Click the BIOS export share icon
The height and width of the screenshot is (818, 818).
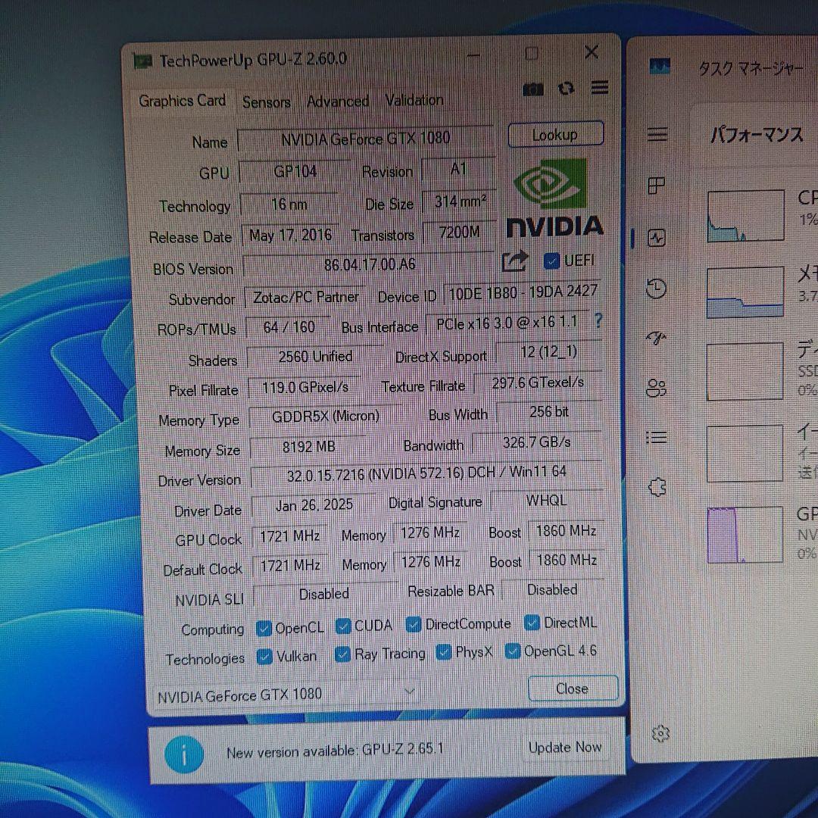[x=514, y=261]
